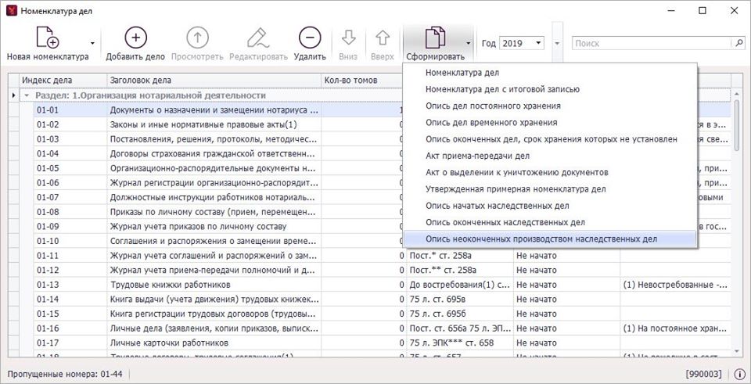
Task: Click Пропущенные номера: 01-44 status text
Action: pos(66,374)
